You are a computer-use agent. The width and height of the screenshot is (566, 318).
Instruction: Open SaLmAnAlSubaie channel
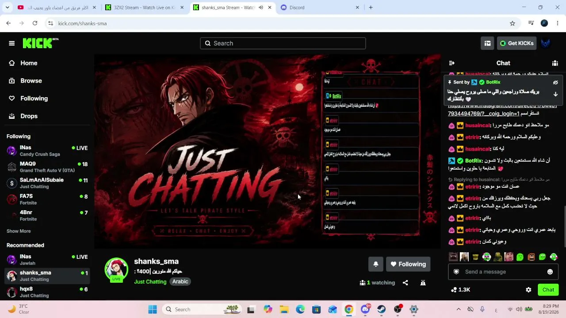pyautogui.click(x=47, y=183)
